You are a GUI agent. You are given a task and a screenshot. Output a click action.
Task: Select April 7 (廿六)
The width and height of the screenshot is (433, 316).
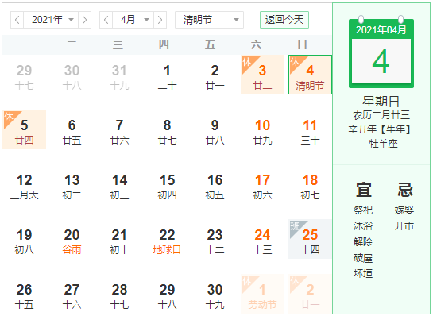click(120, 129)
